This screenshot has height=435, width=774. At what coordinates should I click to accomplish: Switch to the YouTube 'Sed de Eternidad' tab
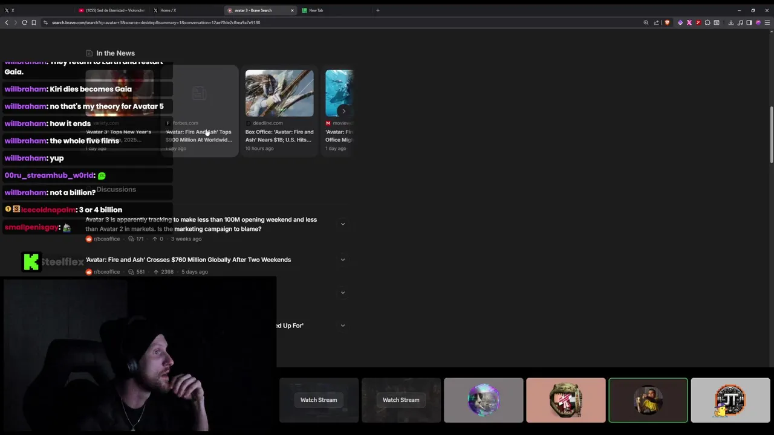(x=112, y=10)
